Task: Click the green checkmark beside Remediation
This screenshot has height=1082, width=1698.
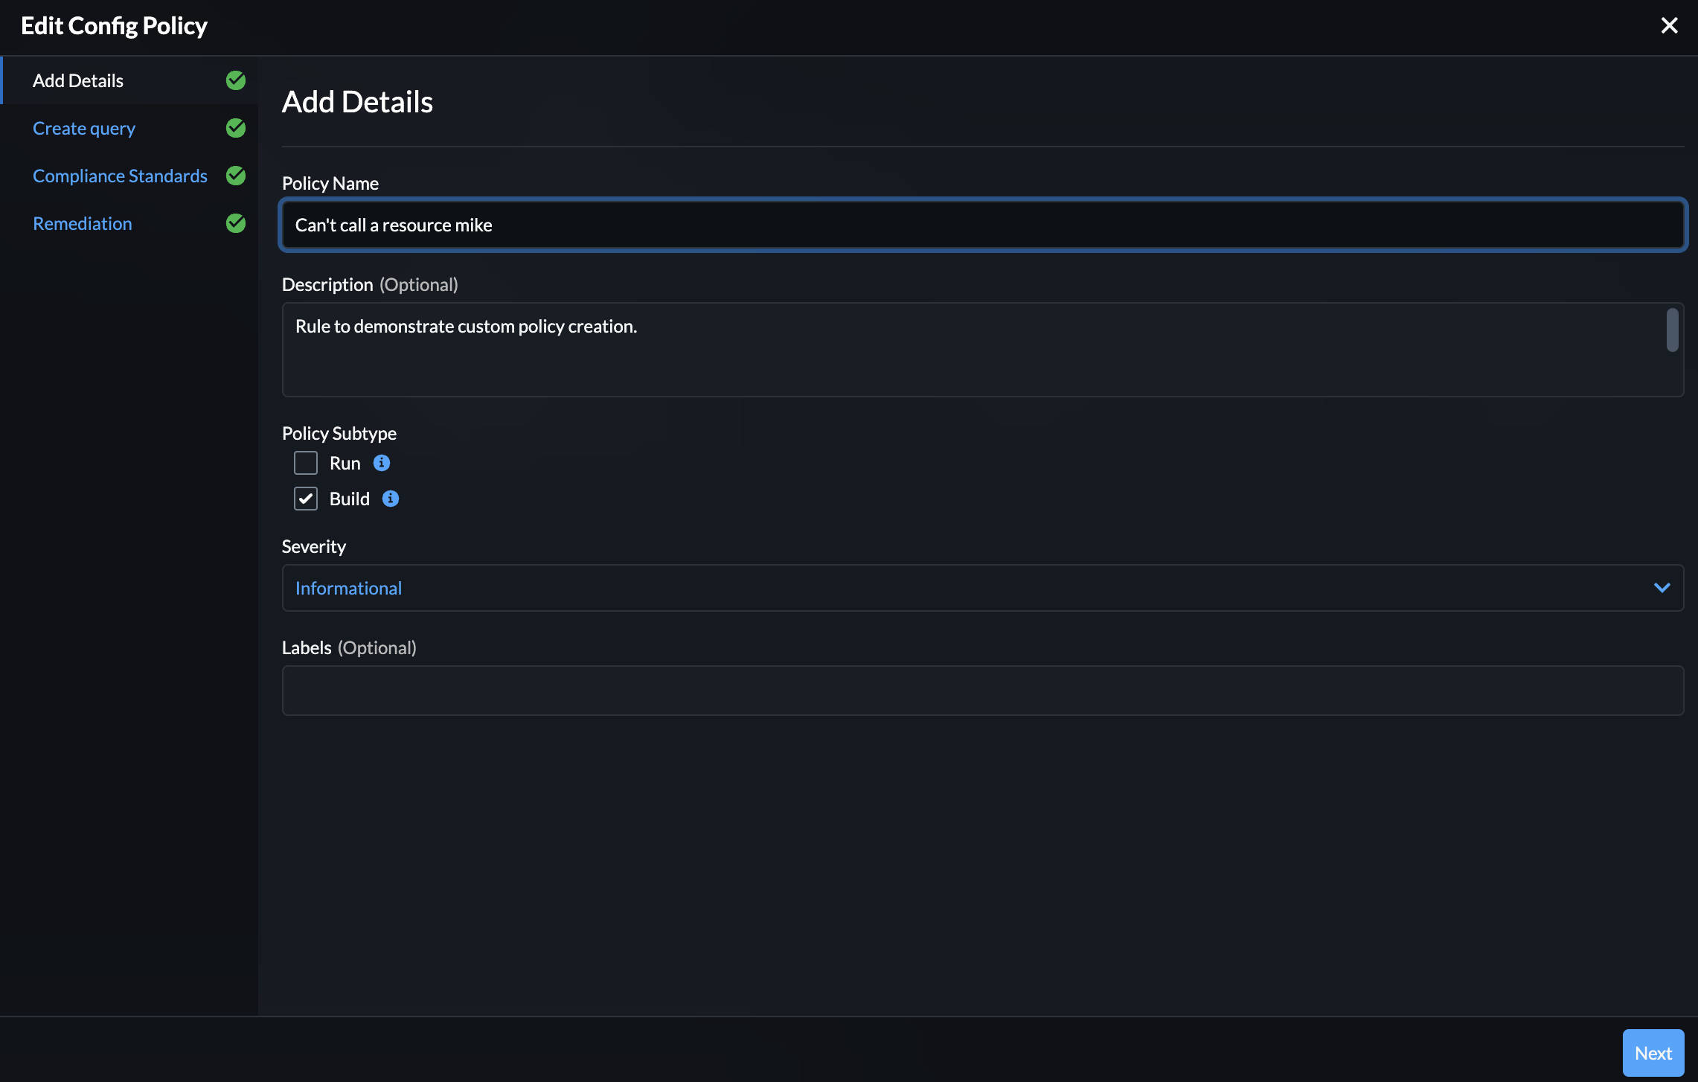Action: point(236,223)
